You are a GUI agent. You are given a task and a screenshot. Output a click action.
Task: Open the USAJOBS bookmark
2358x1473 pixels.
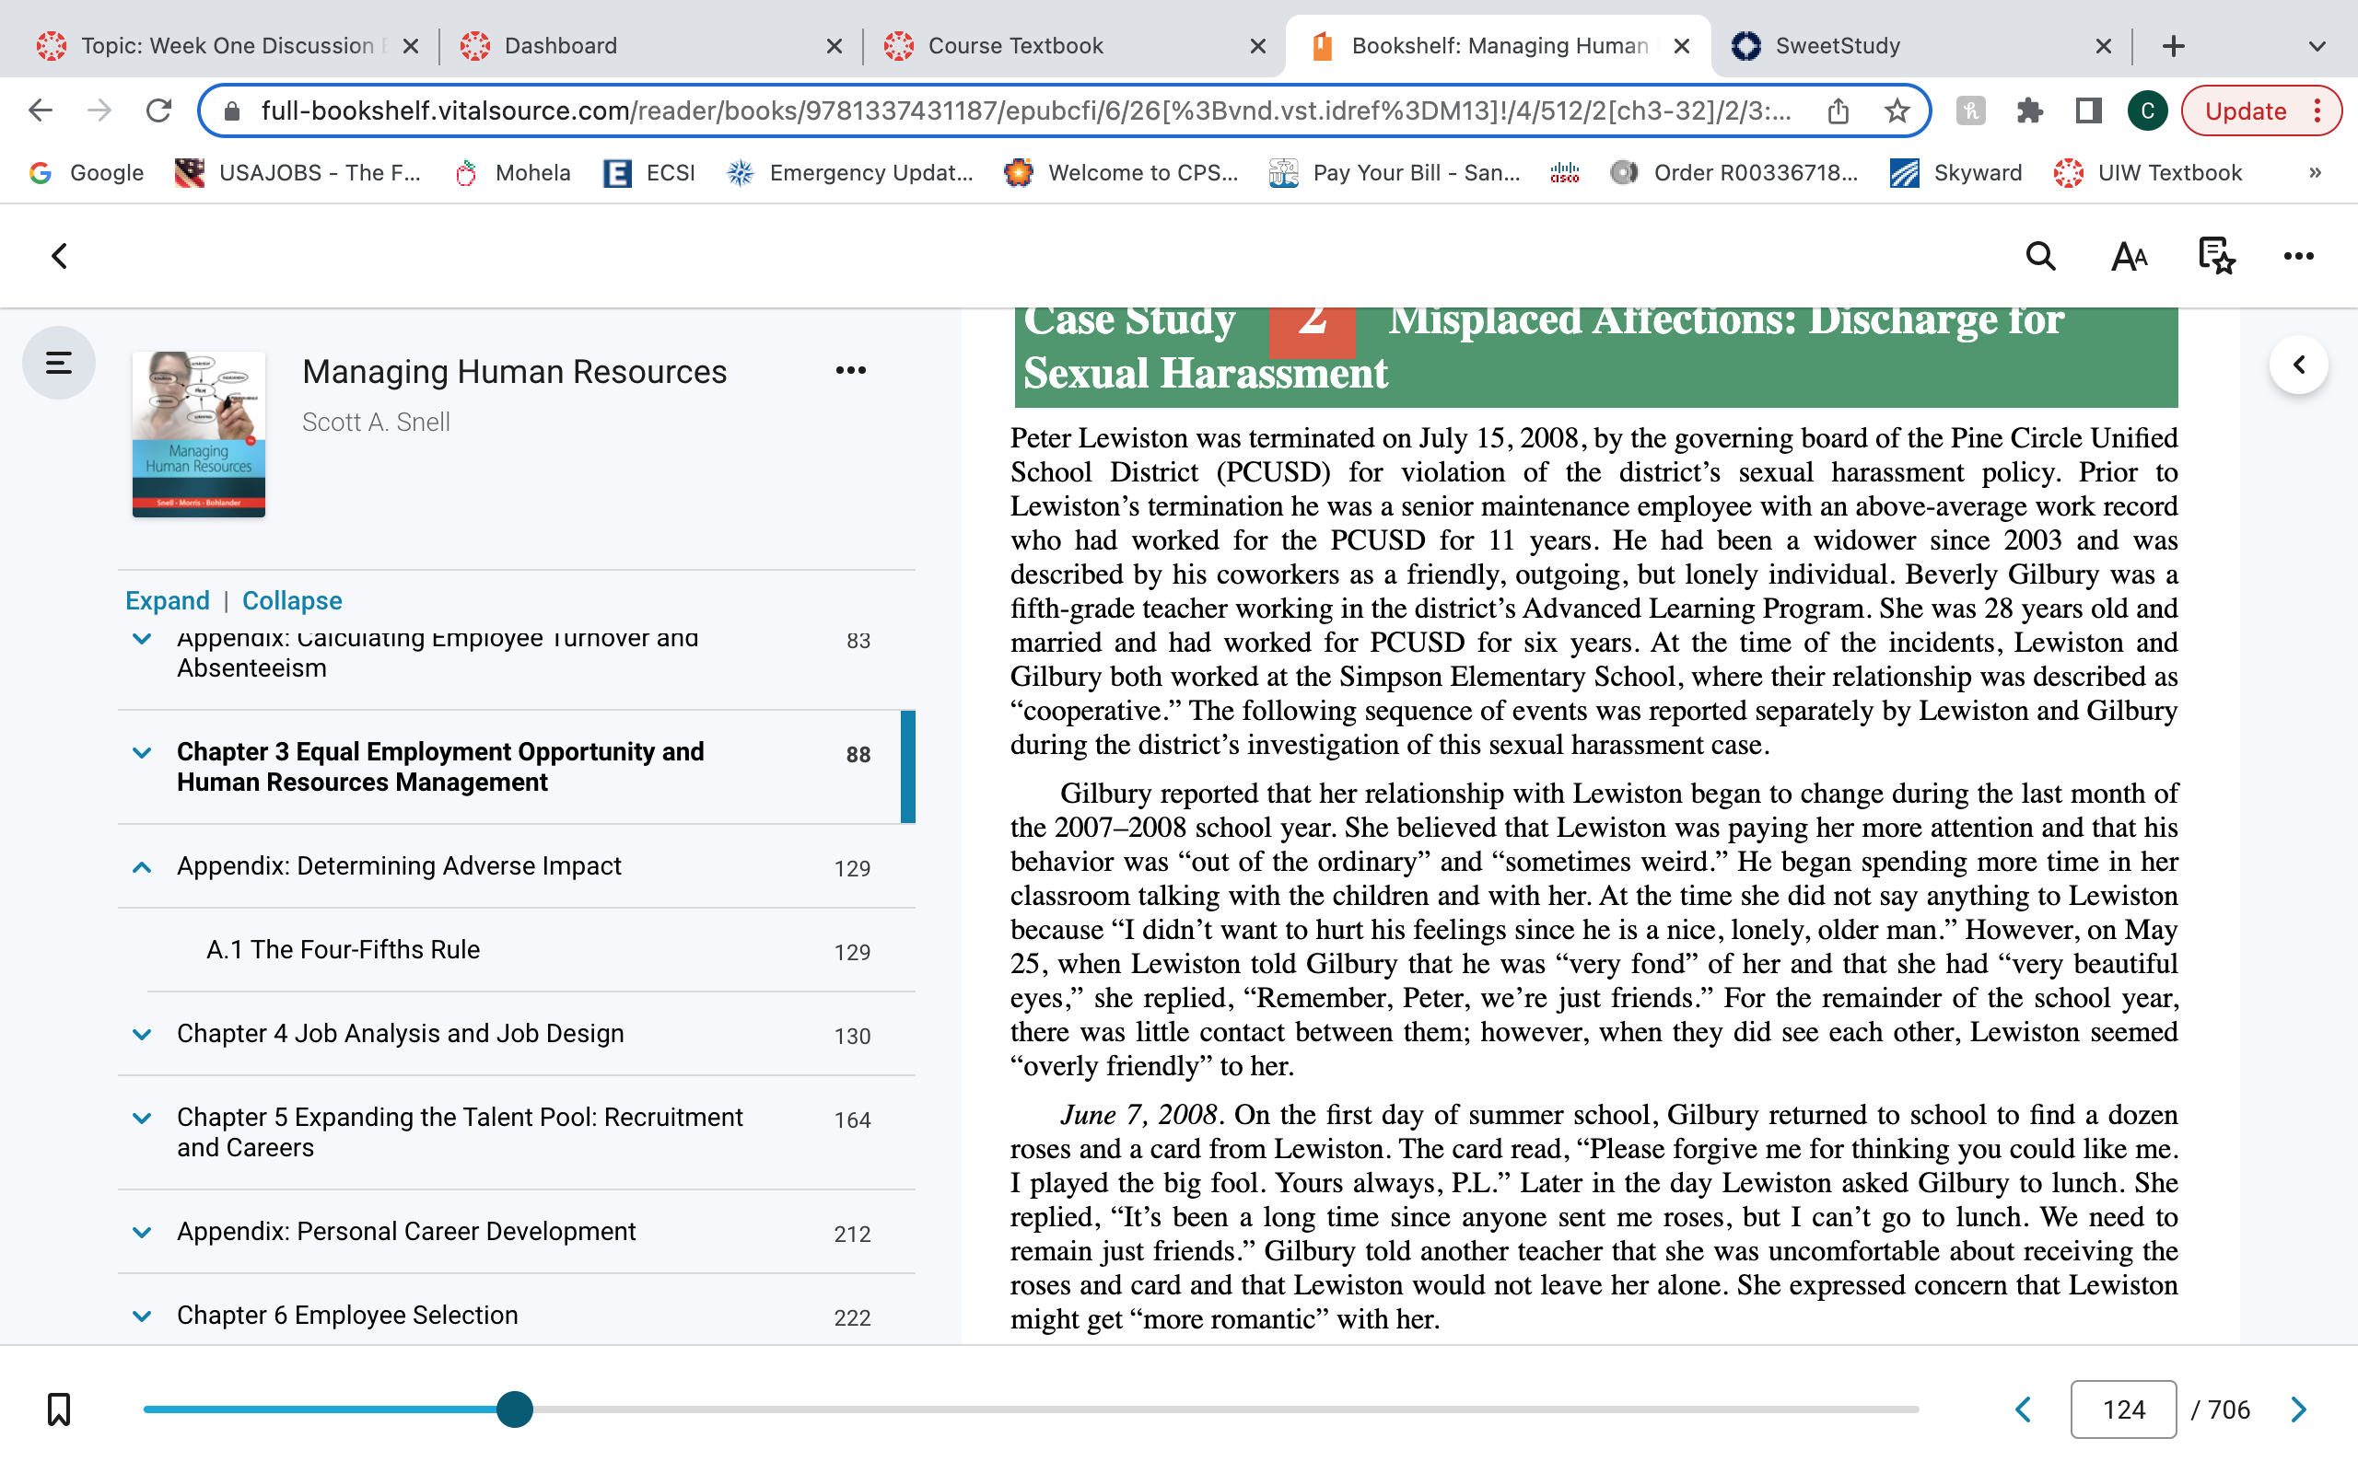click(298, 172)
